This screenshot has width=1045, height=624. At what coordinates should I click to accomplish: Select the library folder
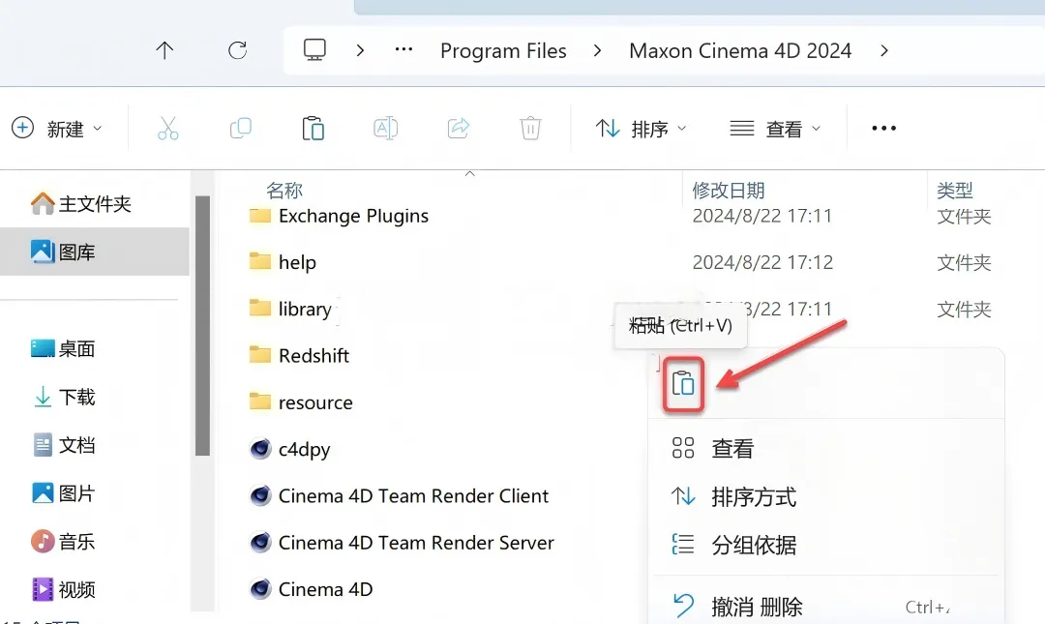[305, 310]
